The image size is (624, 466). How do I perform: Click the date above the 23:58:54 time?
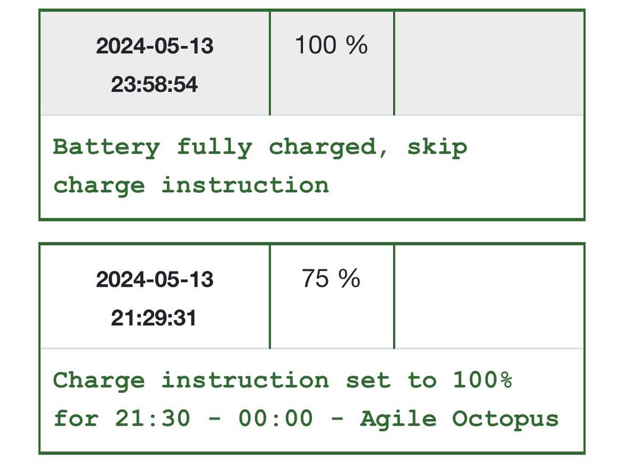pos(155,46)
